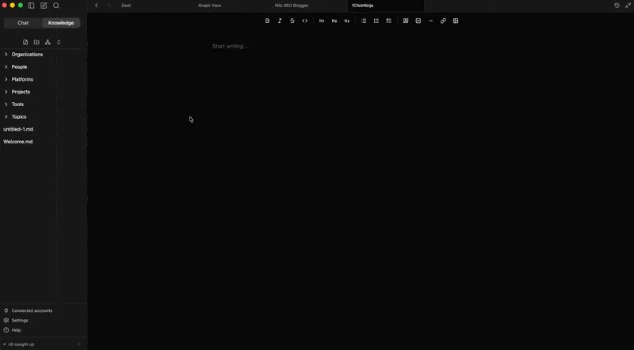Switch to the Graph View tab
The image size is (634, 350).
(x=209, y=6)
